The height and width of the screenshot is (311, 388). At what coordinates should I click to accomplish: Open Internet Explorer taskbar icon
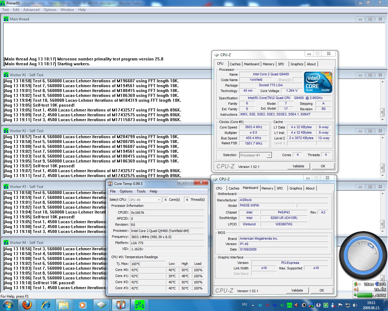[x=46, y=305]
